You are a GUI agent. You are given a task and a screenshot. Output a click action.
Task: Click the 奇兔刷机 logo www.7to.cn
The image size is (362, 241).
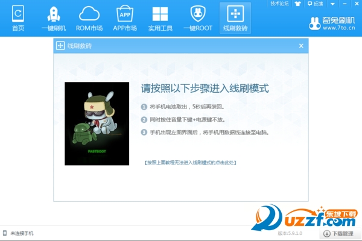[332, 23]
